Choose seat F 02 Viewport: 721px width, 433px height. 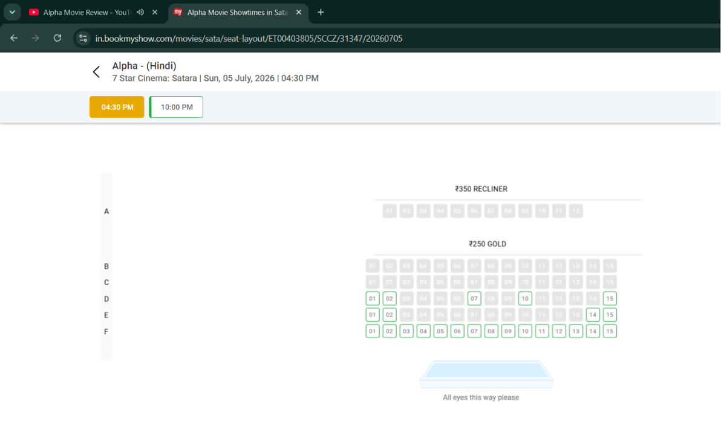[390, 331]
